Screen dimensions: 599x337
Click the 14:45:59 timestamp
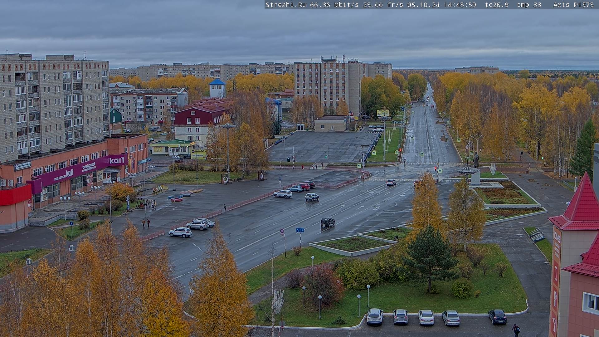460,5
